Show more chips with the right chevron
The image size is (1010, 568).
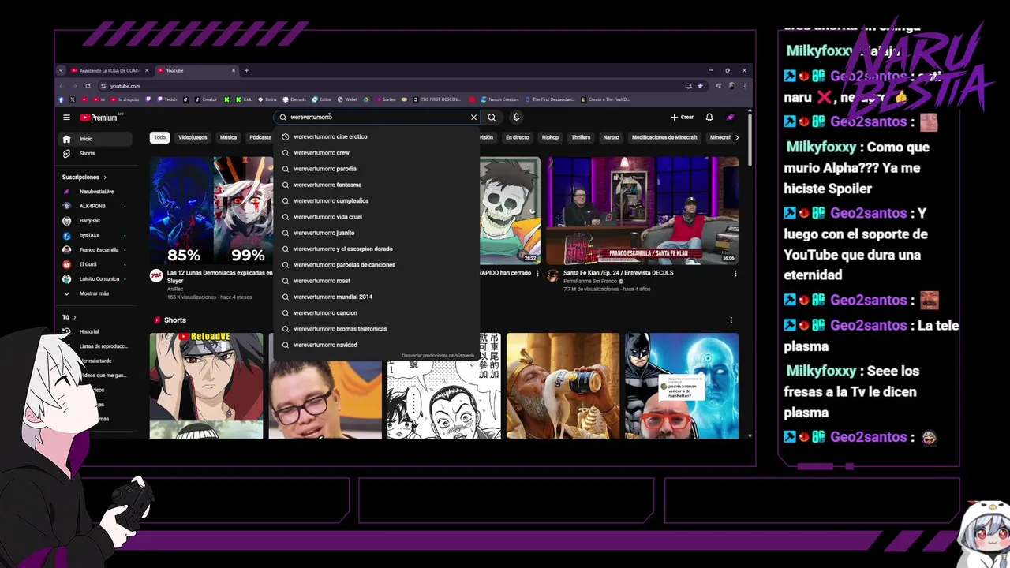pyautogui.click(x=737, y=137)
